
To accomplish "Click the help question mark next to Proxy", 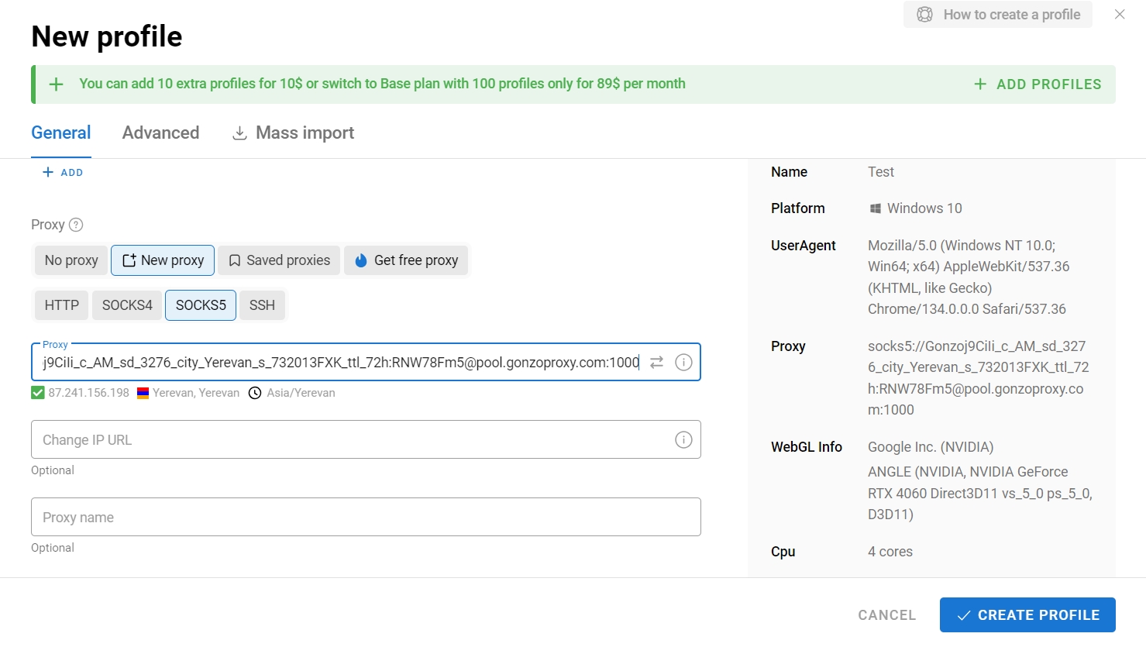I will coord(76,225).
